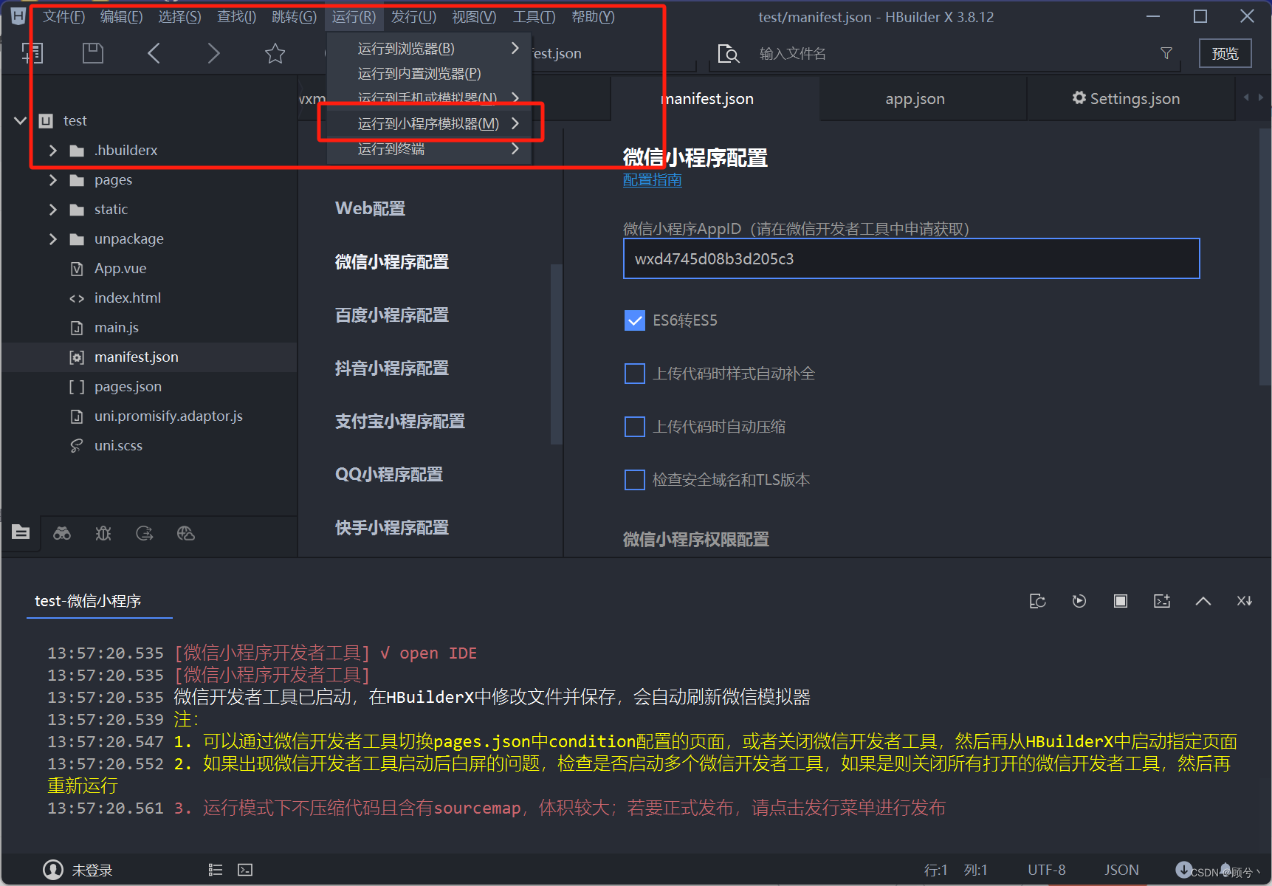
Task: Expand the pages folder
Action: 52,179
